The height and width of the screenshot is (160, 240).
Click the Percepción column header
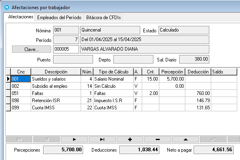pyautogui.click(x=172, y=72)
